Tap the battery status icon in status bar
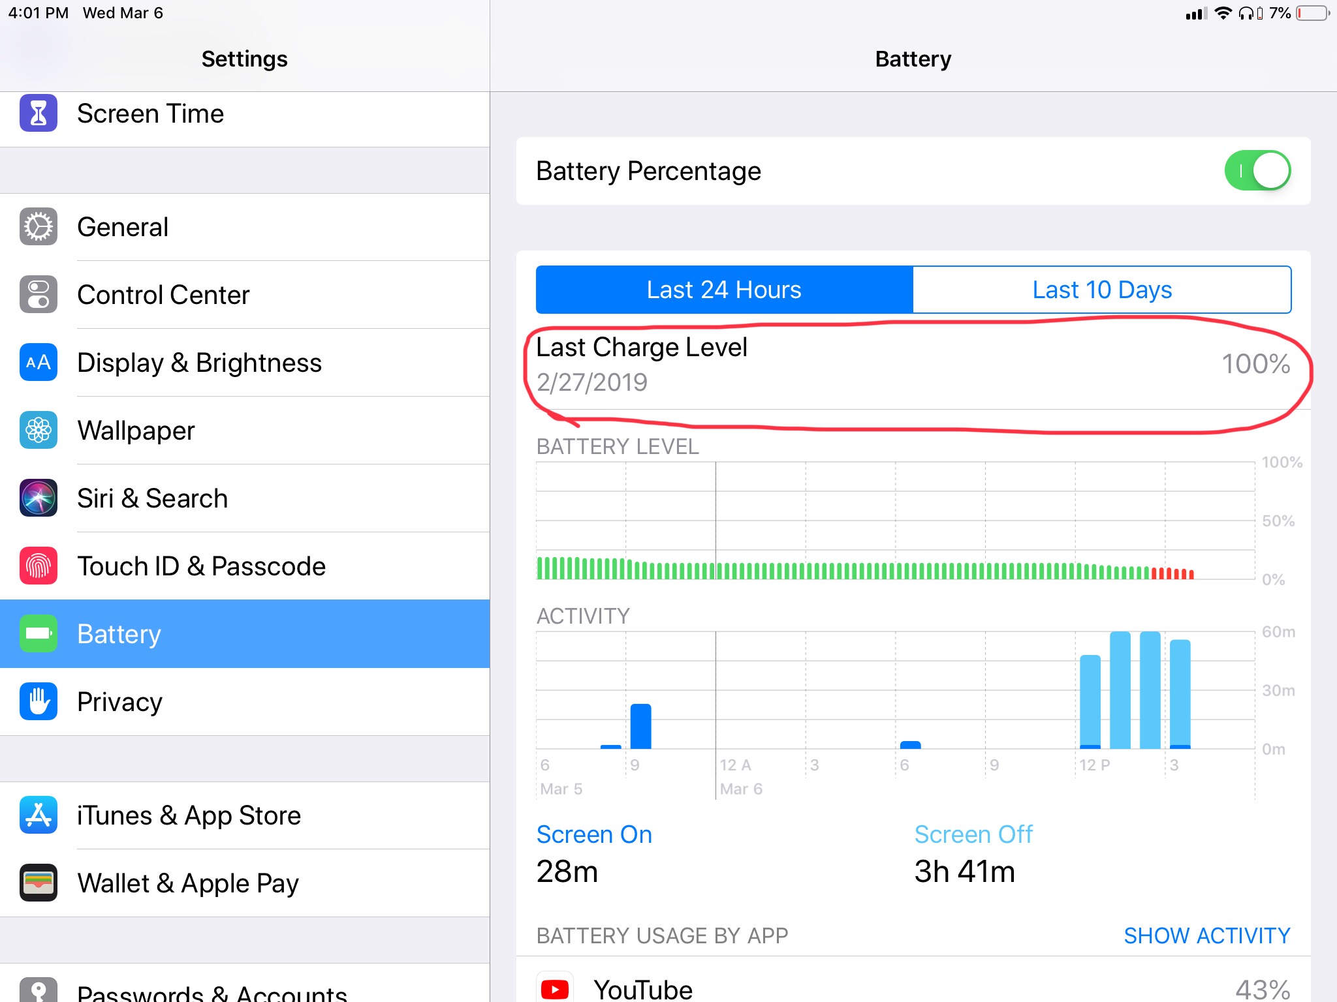1337x1002 pixels. 1313,13
